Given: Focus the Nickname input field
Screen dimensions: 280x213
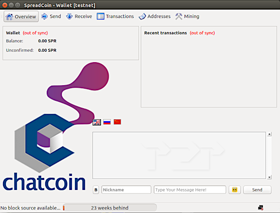Looking at the screenshot, I should coord(126,189).
